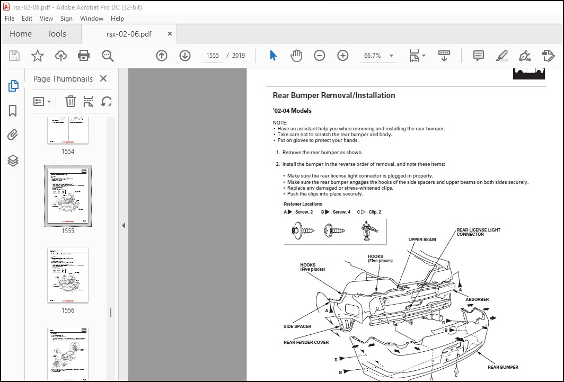
Task: Select the page 1555 thumbnail
Action: (68, 196)
